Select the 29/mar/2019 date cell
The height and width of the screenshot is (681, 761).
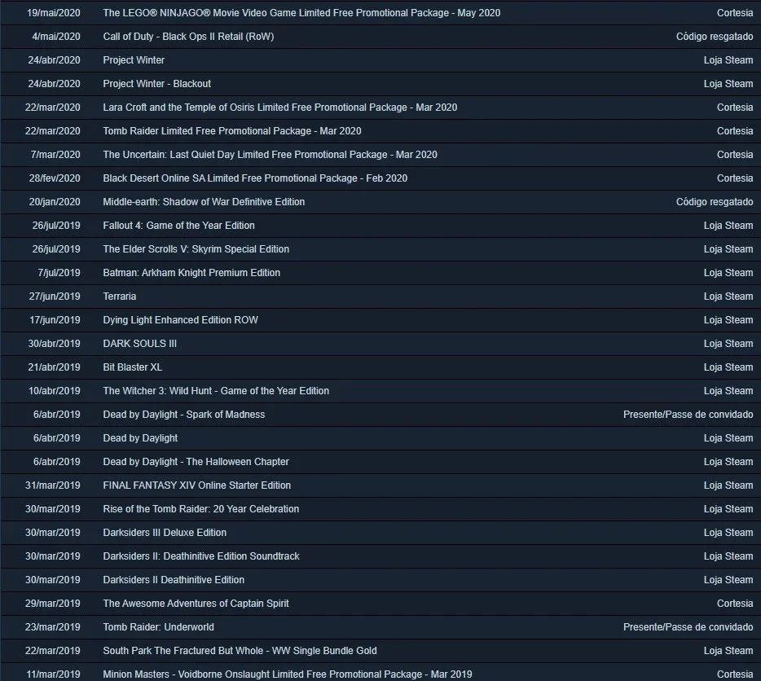tap(52, 604)
